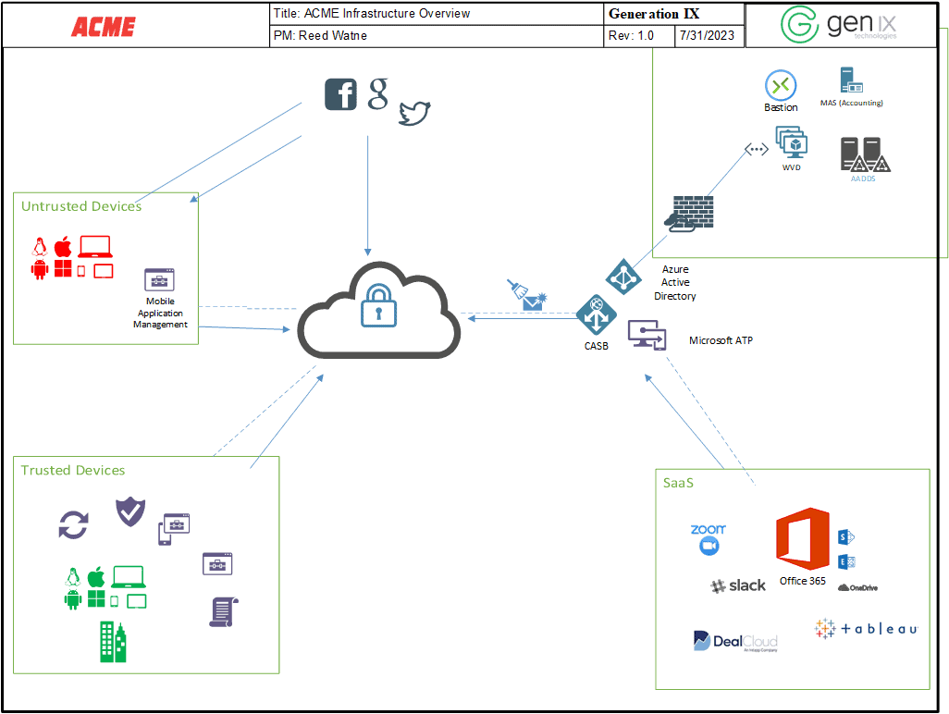The height and width of the screenshot is (714, 949).
Task: Click the DealCloud logo
Action: click(735, 641)
